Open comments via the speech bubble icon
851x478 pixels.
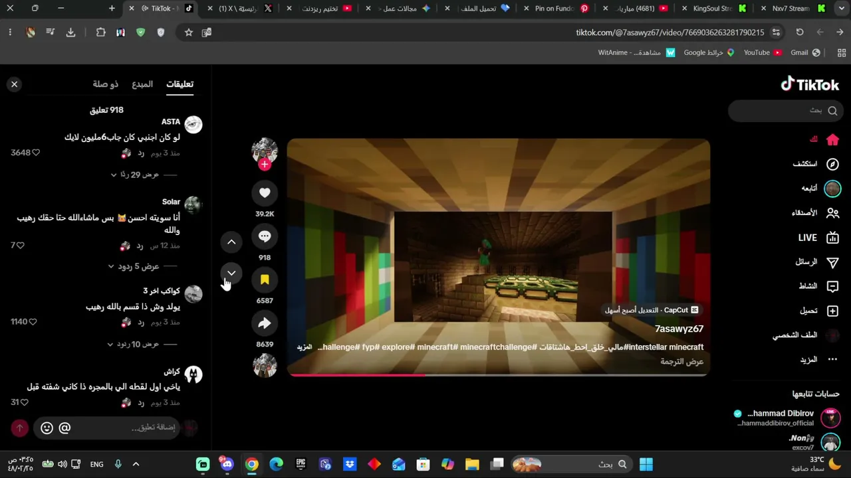click(x=265, y=236)
